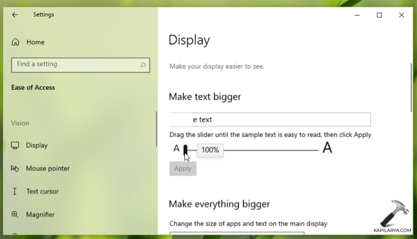Click the 100% slider tooltip

210,150
